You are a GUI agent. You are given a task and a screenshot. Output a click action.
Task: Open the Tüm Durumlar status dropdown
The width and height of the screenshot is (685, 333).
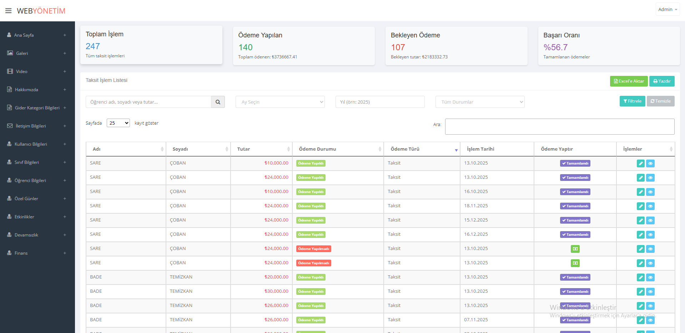click(480, 102)
